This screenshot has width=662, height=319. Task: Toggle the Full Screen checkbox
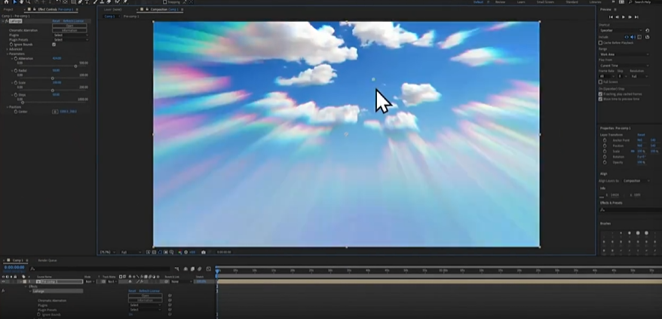600,82
